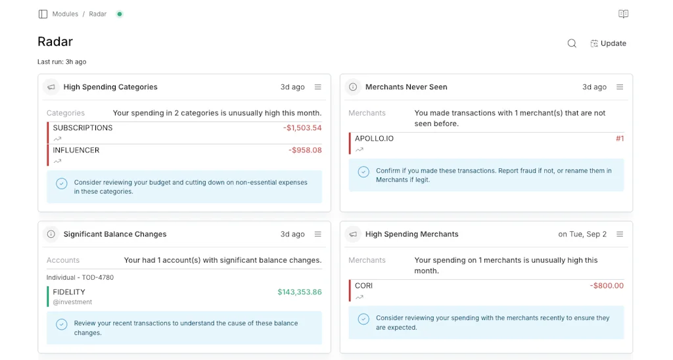Check off the Merchants Never Seen recommendation
This screenshot has width=673, height=360.
[x=363, y=172]
